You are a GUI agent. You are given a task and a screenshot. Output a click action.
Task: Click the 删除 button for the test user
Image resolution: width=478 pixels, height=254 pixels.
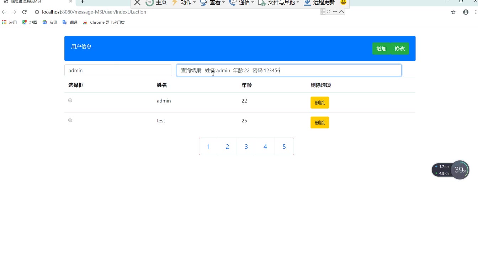tap(320, 122)
